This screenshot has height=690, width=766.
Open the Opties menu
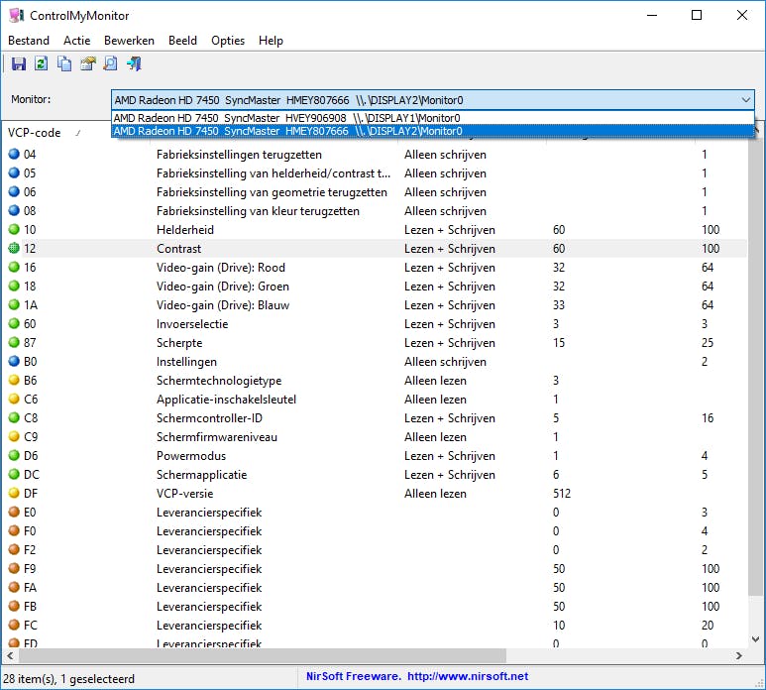pos(228,41)
